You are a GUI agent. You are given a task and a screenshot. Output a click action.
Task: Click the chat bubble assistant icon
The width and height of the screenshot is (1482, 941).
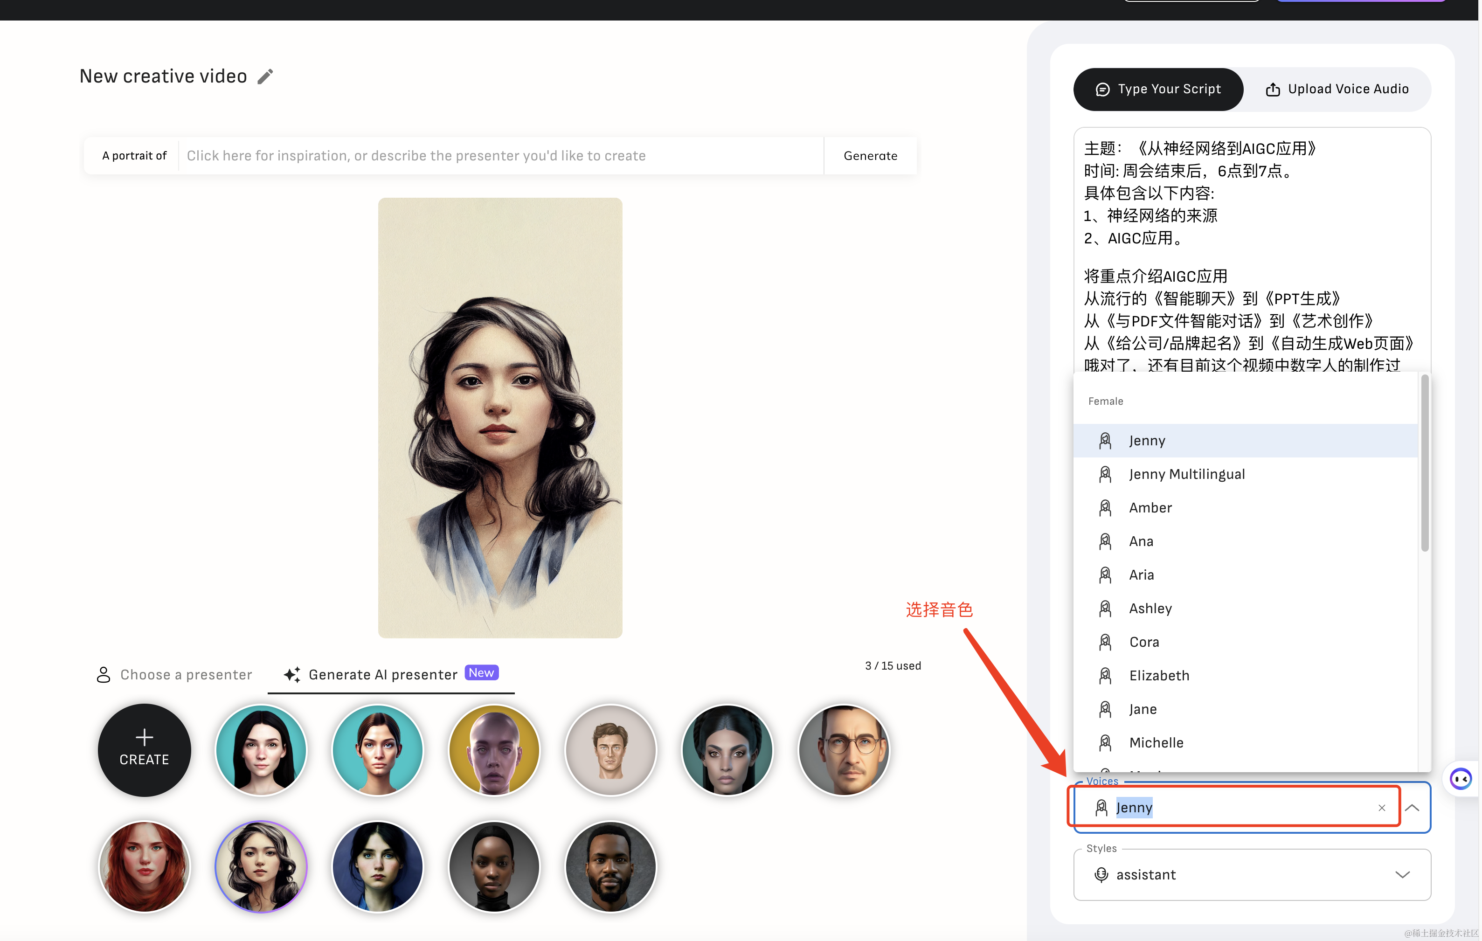tap(1461, 779)
